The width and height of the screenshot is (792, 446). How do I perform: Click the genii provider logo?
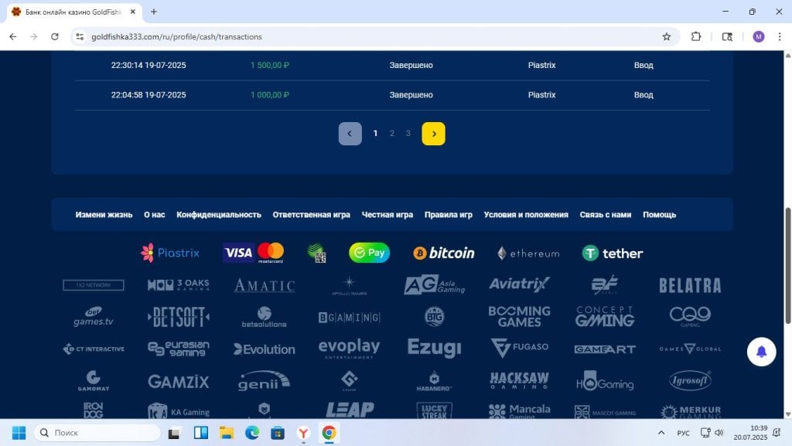pos(265,381)
